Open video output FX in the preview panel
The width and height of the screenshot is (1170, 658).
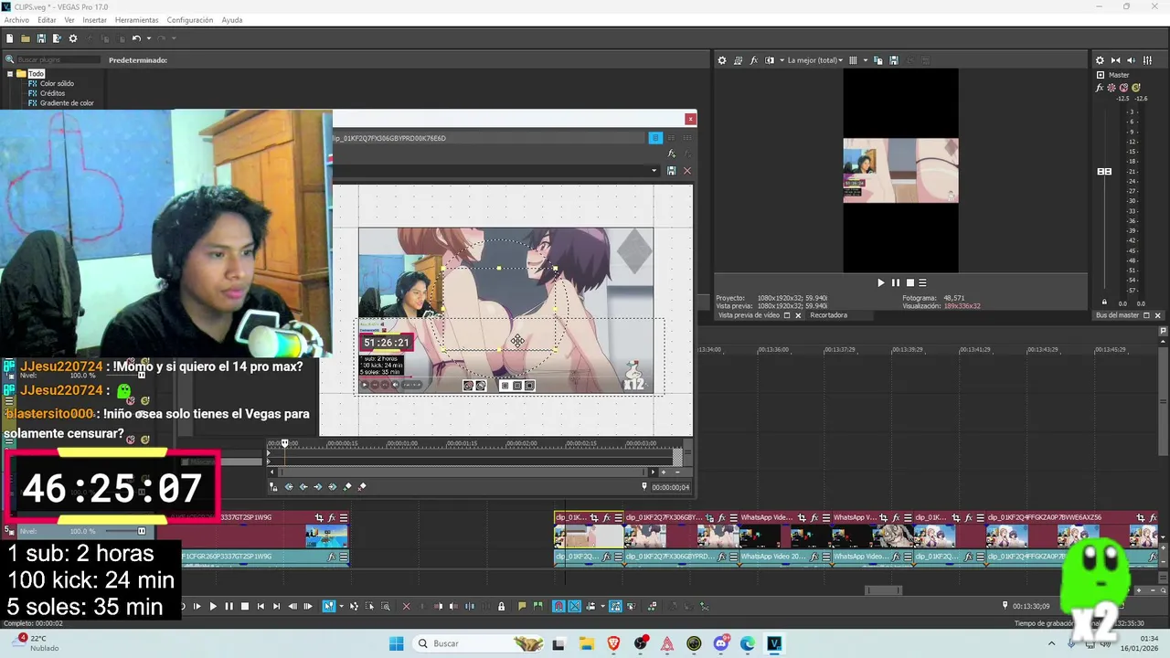[754, 60]
